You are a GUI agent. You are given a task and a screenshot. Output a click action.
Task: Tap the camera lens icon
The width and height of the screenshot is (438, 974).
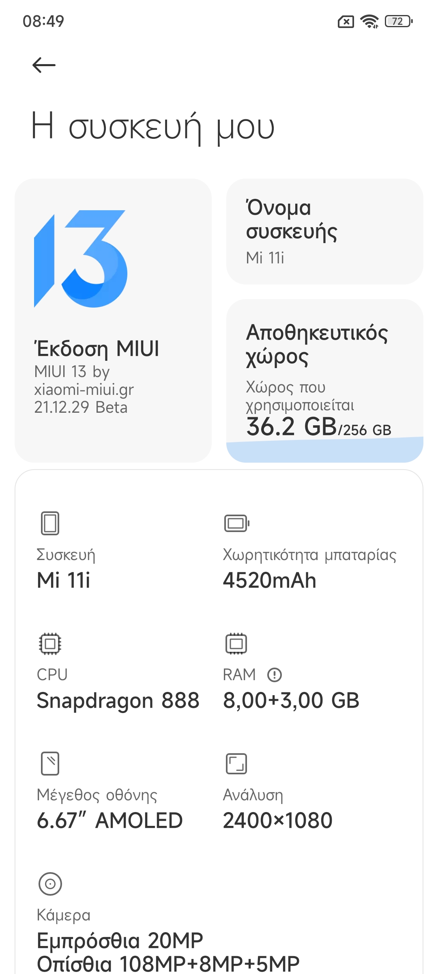coord(50,884)
